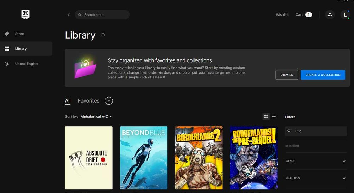The width and height of the screenshot is (354, 193).
Task: Open Unreal Engine section
Action: (x=26, y=64)
